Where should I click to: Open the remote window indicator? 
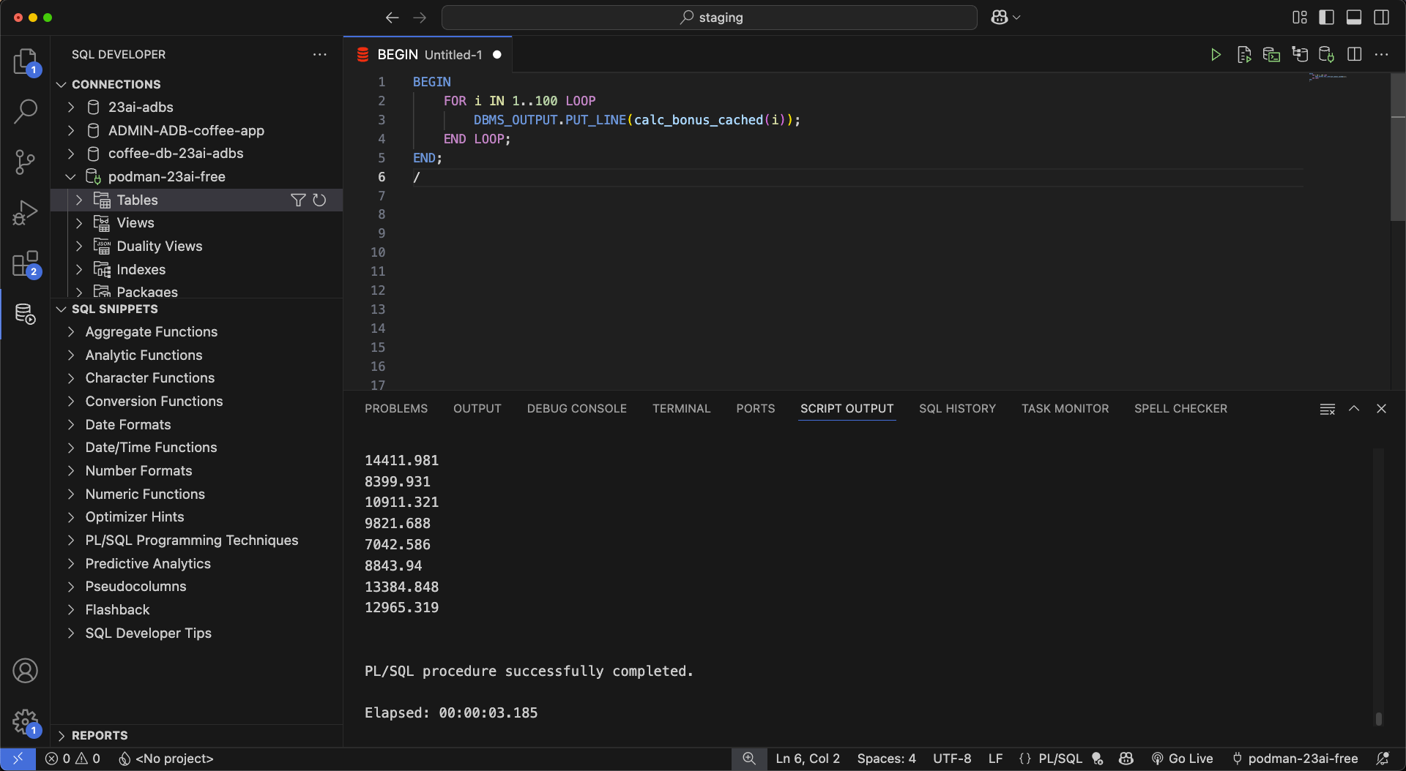18,759
